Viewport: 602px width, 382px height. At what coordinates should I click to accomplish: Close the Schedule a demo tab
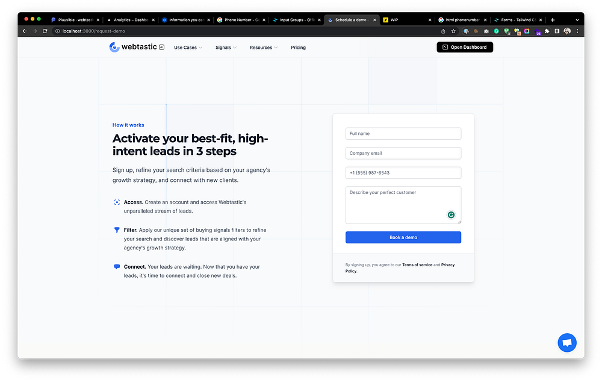(374, 20)
